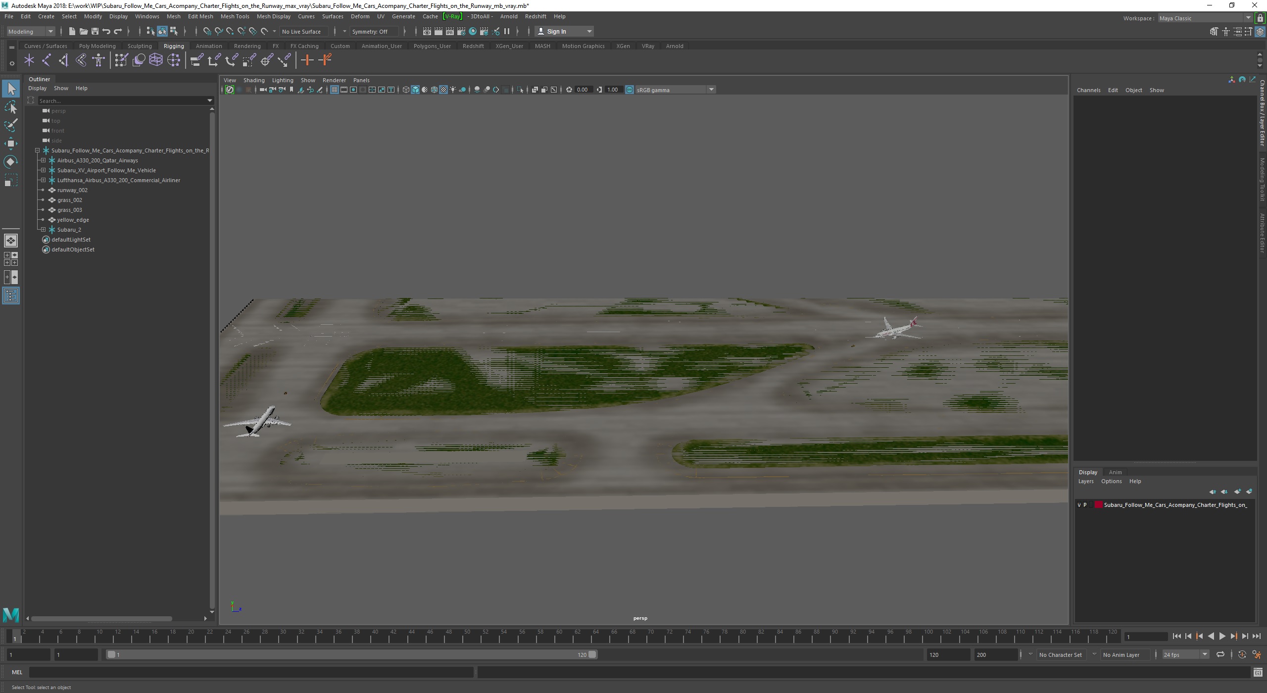
Task: Open the Maya Classic workspace dropdown
Action: coord(1204,18)
